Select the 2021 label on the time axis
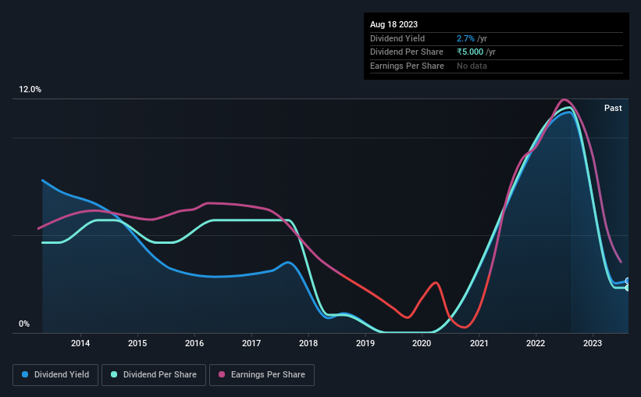Viewport: 641px width, 397px height. pyautogui.click(x=479, y=343)
